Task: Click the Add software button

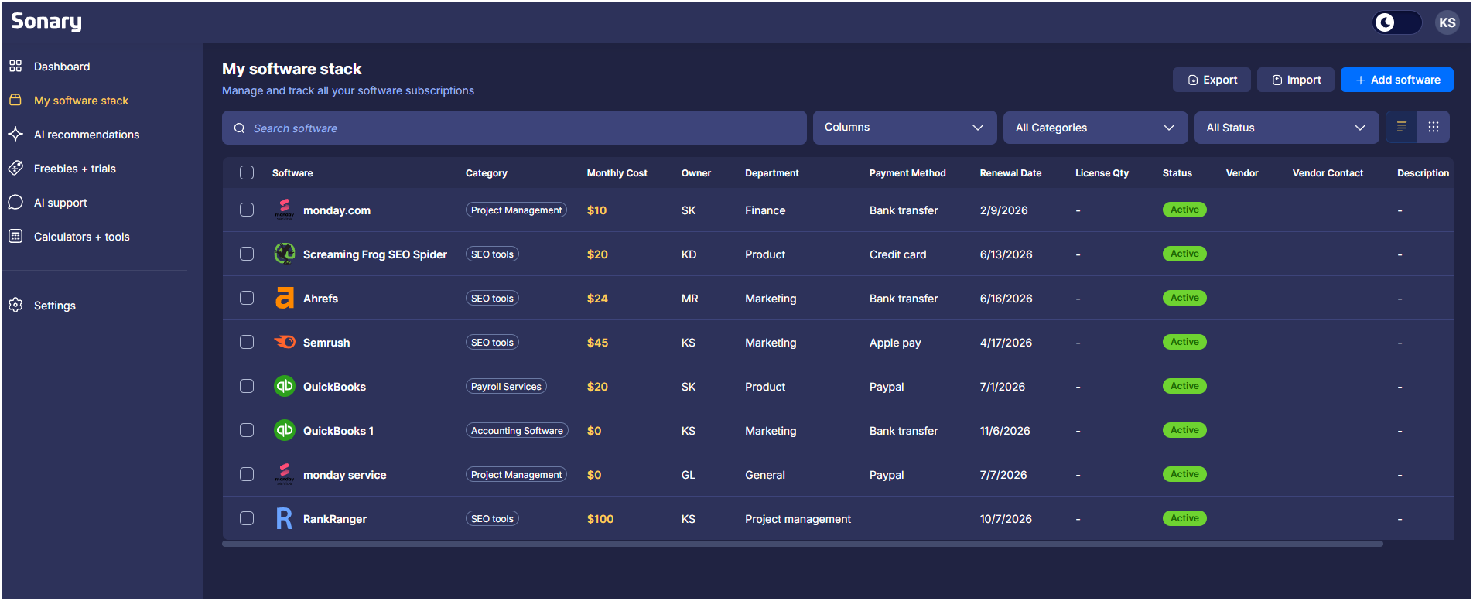Action: [1397, 80]
